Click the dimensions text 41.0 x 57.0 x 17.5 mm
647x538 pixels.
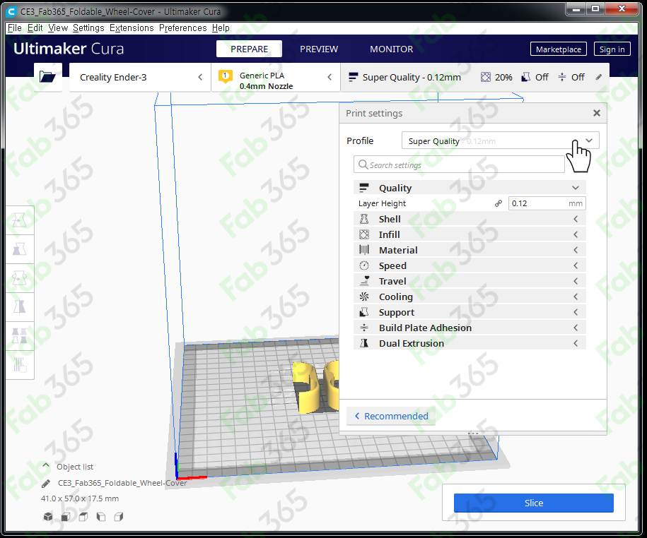pos(80,498)
